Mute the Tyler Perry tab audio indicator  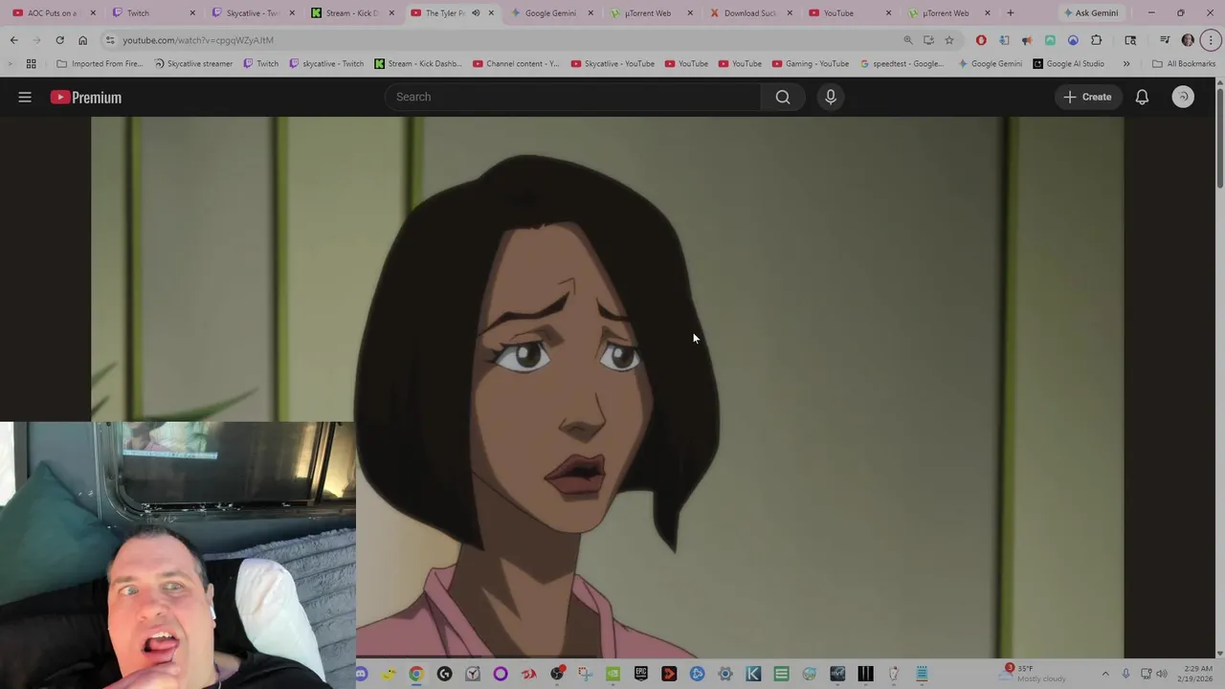point(476,13)
